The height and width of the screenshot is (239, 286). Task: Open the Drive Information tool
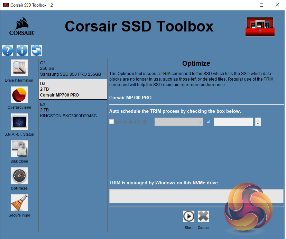[x=19, y=68]
